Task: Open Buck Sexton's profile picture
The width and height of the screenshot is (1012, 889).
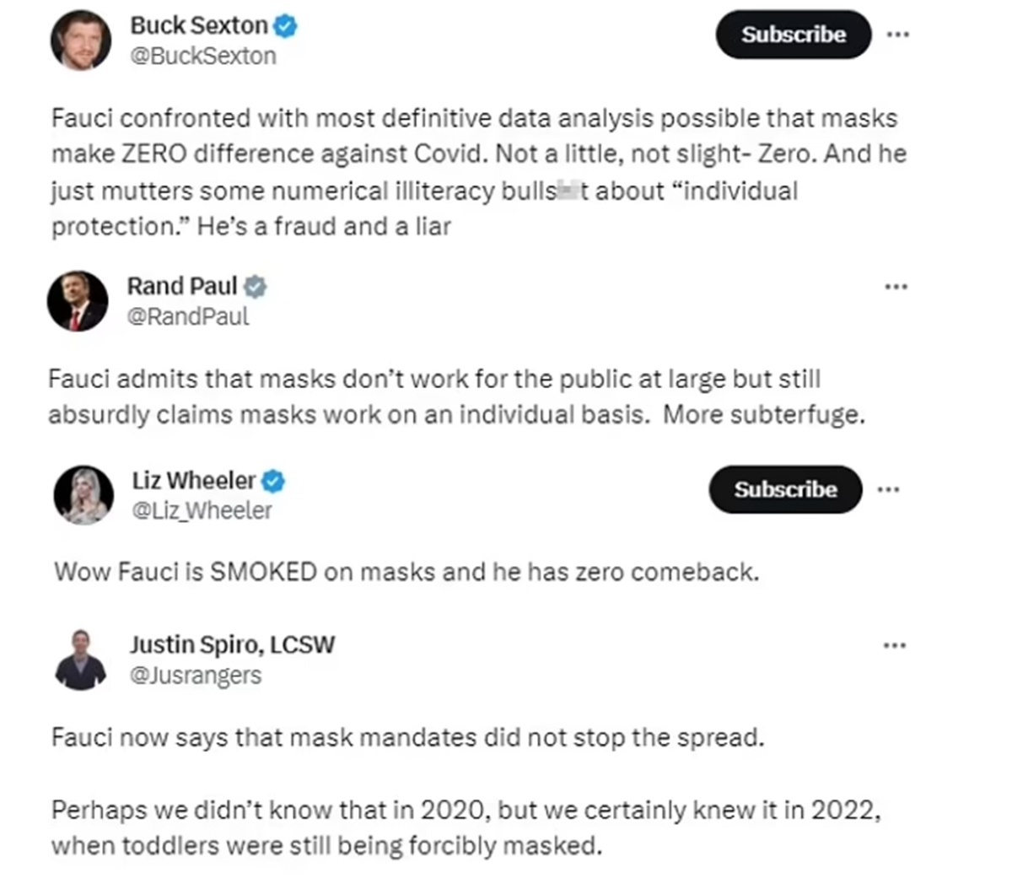Action: click(x=81, y=40)
